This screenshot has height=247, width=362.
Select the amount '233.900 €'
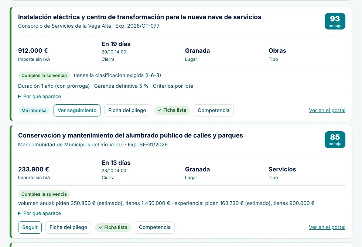click(34, 169)
